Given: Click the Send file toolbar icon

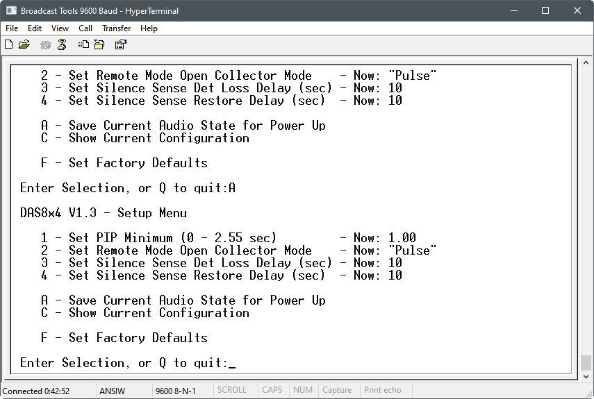Looking at the screenshot, I should pos(83,44).
